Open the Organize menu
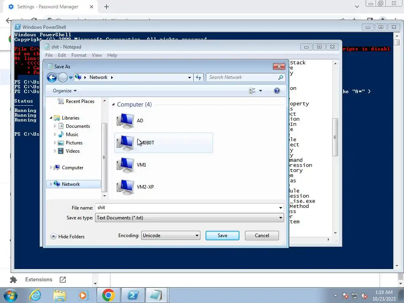The image size is (404, 303). coord(65,91)
